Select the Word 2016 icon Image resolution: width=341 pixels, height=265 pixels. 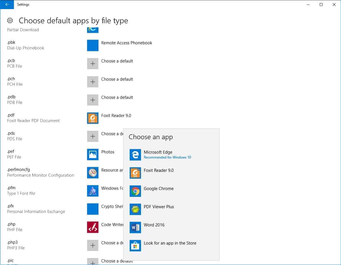click(x=135, y=228)
